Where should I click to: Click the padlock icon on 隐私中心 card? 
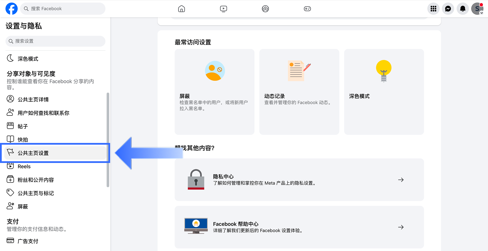coord(196,179)
